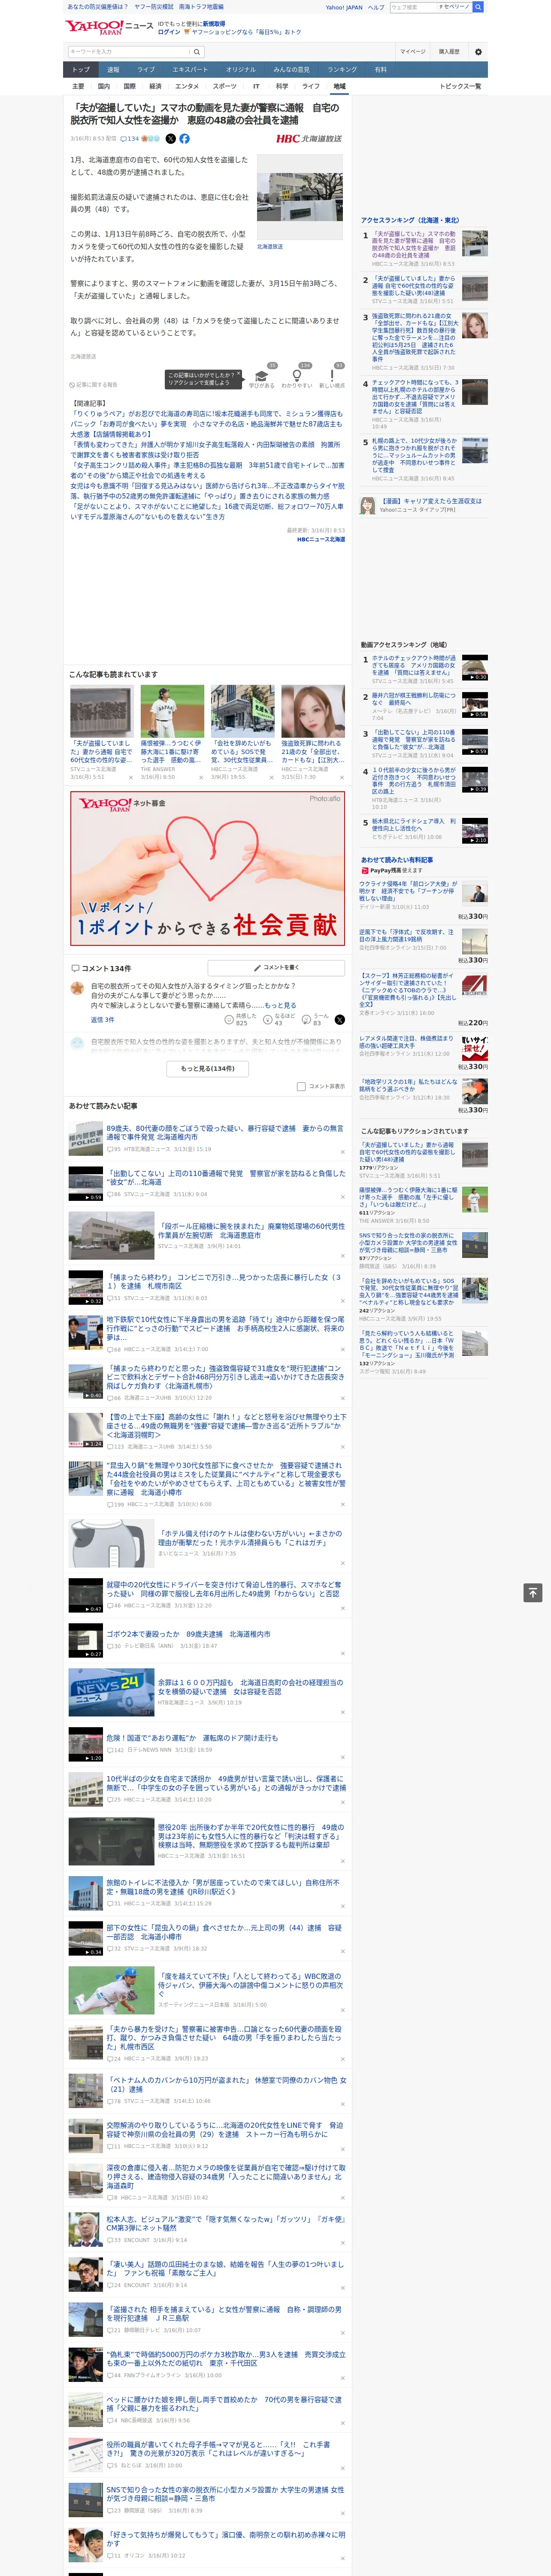Expand the top comment via もっと見る link
Viewport: 551px width, 2576px height.
(281, 1005)
